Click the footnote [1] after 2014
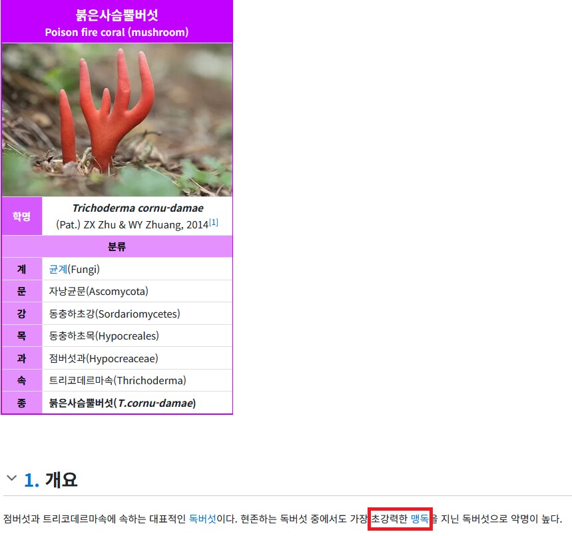 (214, 222)
